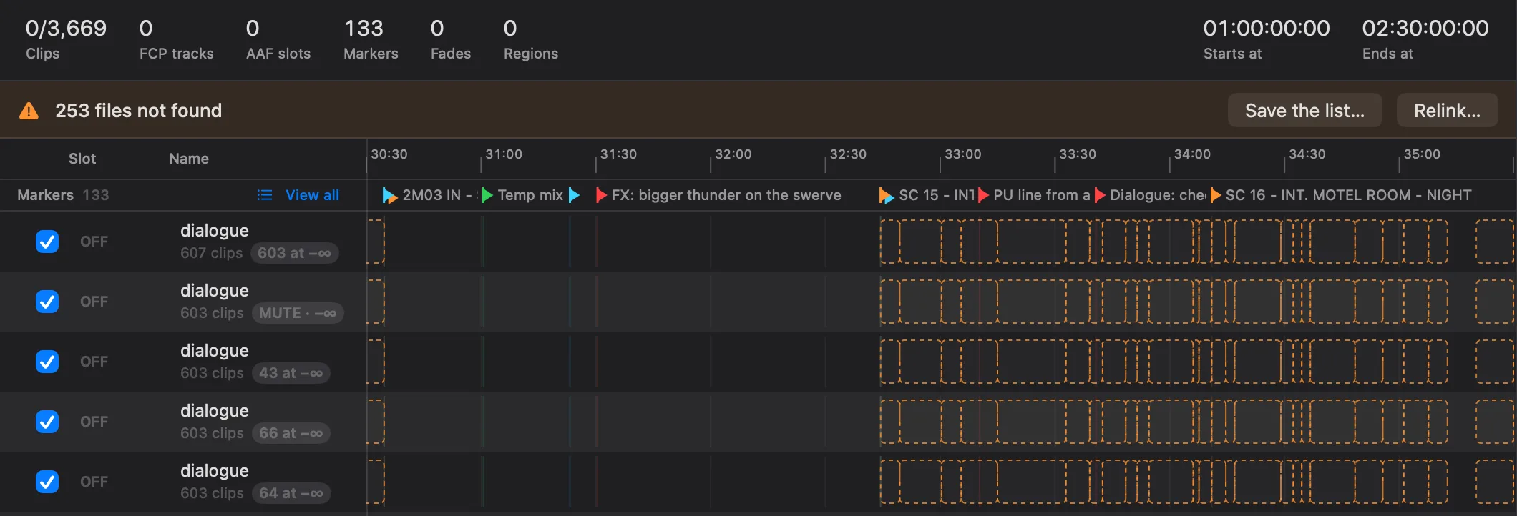Uncheck the dialogue track with 603 at -∞
The image size is (1517, 516).
[47, 242]
